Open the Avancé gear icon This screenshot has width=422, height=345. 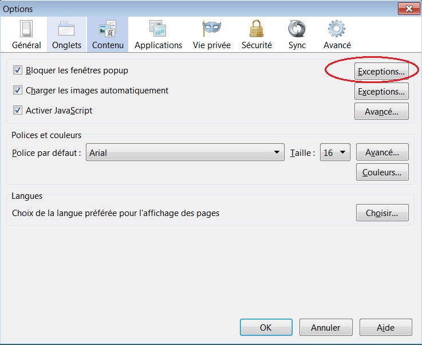click(337, 29)
